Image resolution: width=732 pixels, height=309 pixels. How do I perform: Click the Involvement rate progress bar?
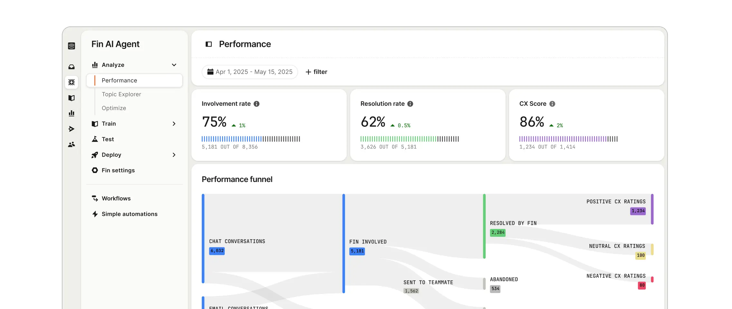click(251, 139)
